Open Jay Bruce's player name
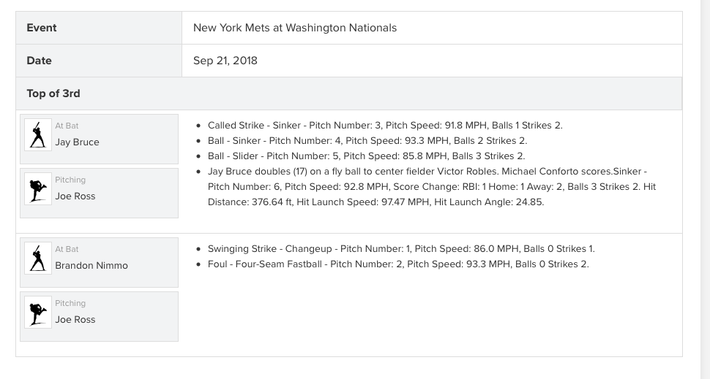Viewport: 710px width, 379px height. (77, 142)
